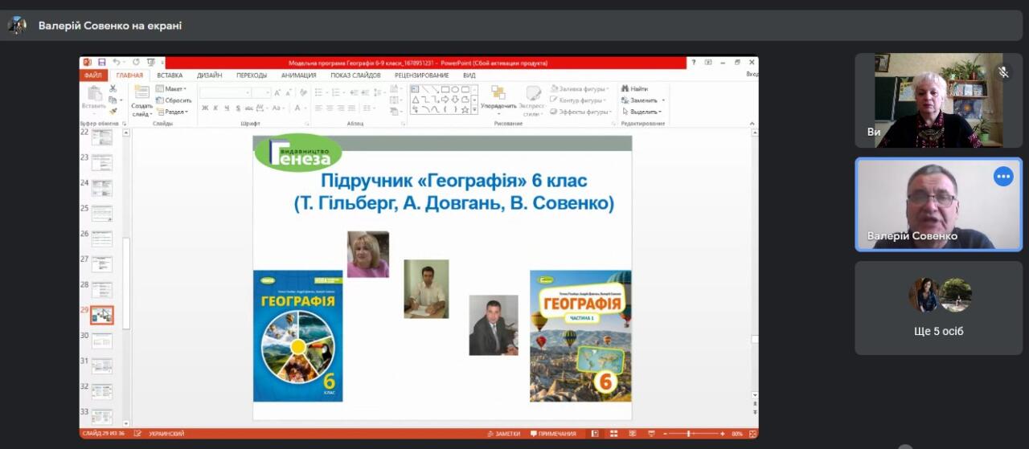Open the font size combo box
The width and height of the screenshot is (1029, 449).
click(x=260, y=92)
